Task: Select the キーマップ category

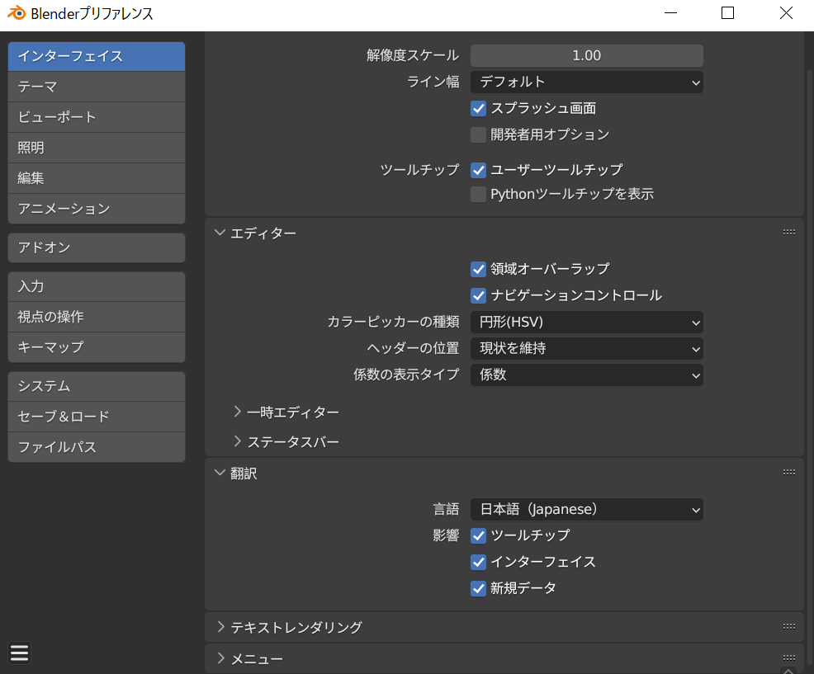Action: click(x=96, y=347)
